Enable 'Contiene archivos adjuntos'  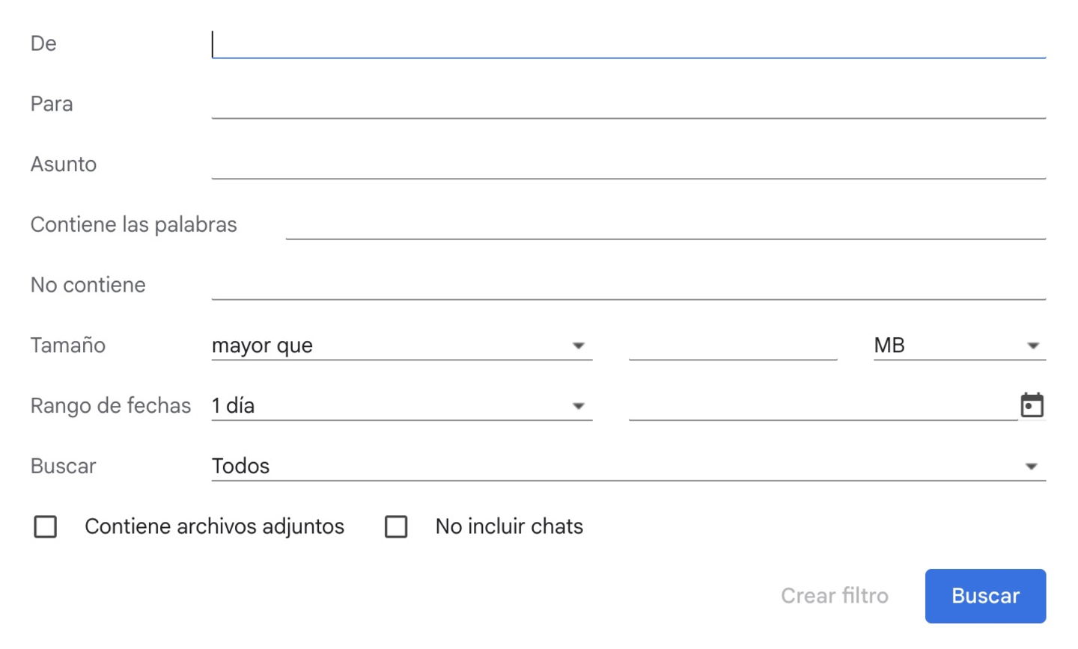pos(46,527)
